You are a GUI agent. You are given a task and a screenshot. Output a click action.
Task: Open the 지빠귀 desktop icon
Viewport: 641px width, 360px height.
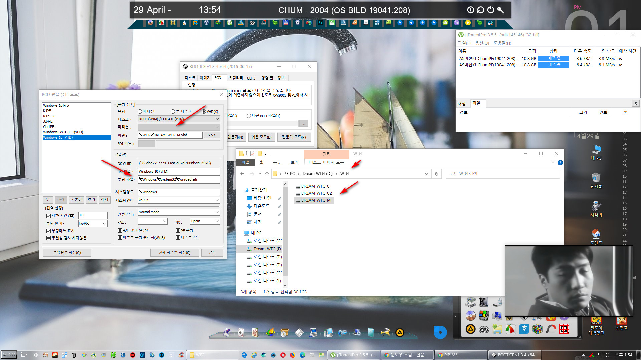(x=596, y=209)
